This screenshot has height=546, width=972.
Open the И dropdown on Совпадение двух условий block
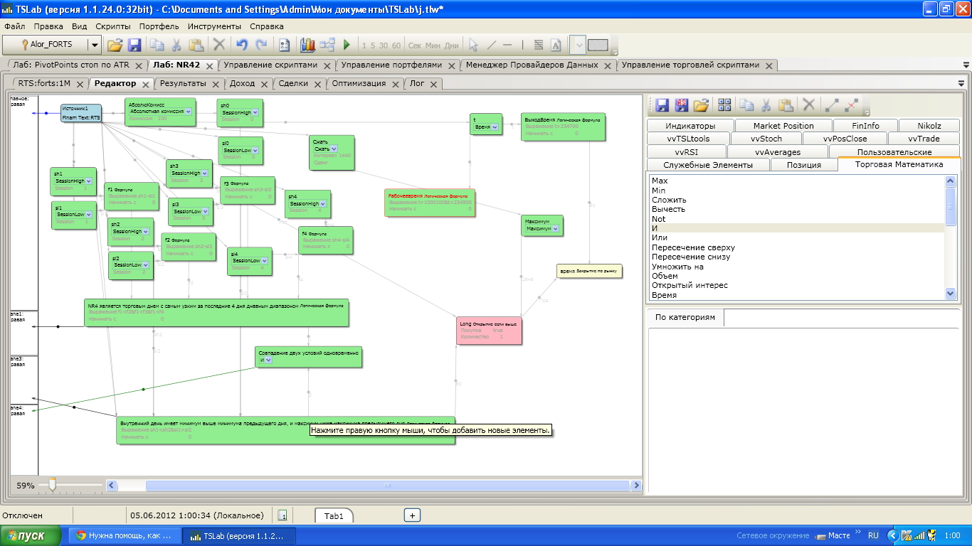point(269,360)
